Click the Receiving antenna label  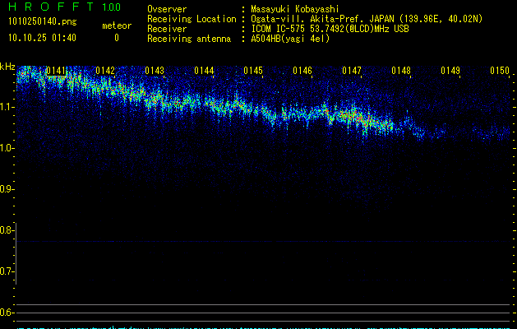click(189, 39)
